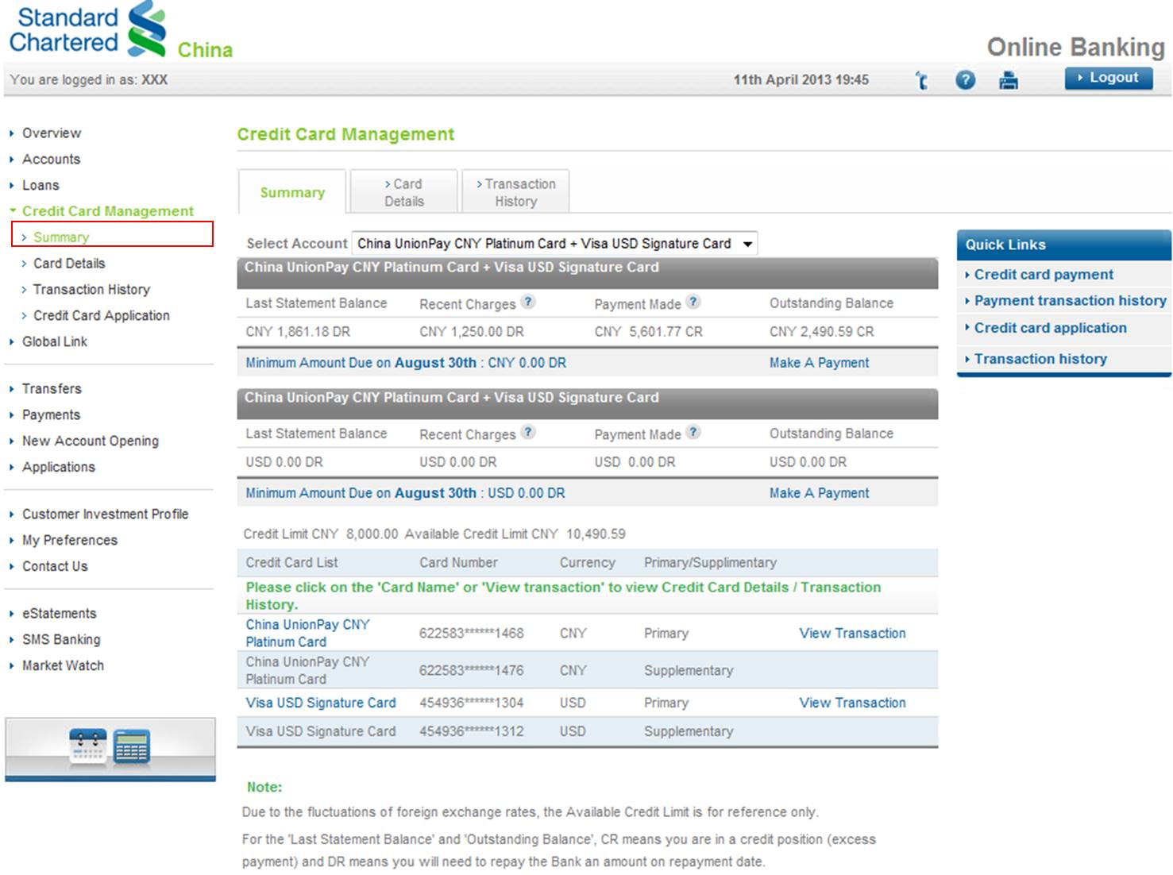Viewport: 1173px width, 875px height.
Task: Click the CNY 2,490.59 CR outstanding balance
Action: (821, 332)
